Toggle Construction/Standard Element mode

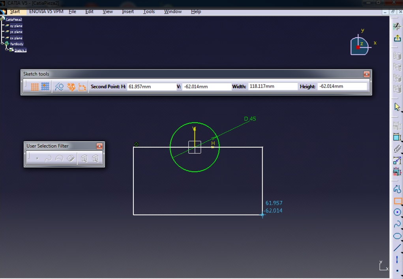pos(59,87)
